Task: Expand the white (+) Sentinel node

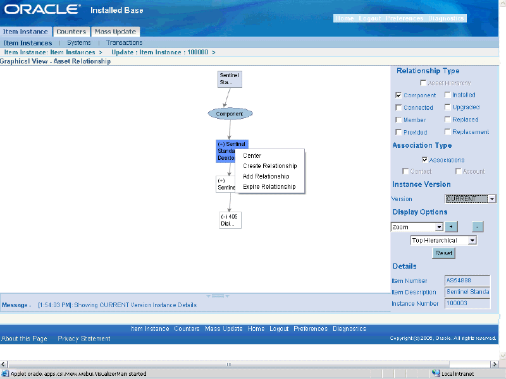Action: (x=226, y=184)
